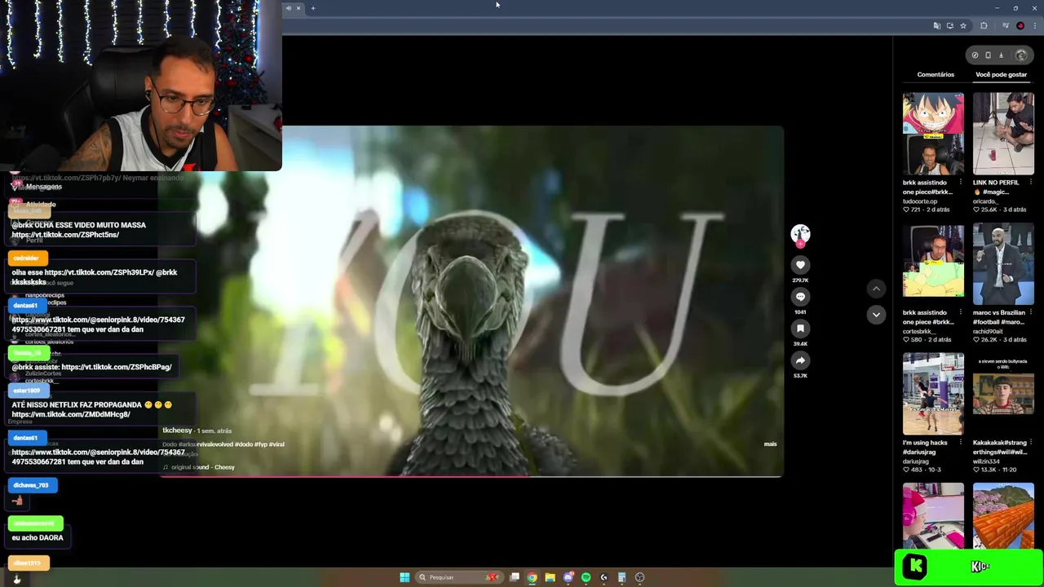1044x587 pixels.
Task: Open a new Chrome tab
Action: (x=313, y=8)
